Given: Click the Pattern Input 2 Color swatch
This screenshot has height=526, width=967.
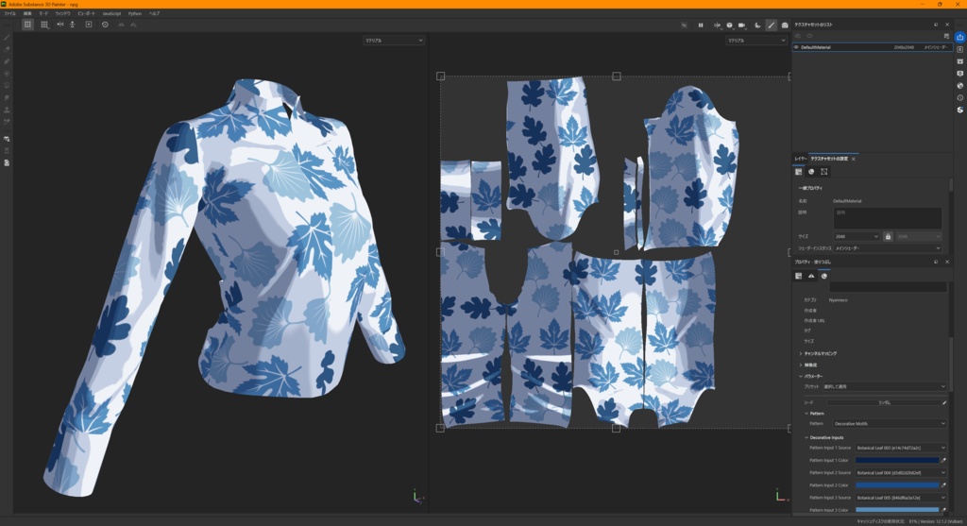Looking at the screenshot, I should [x=897, y=484].
